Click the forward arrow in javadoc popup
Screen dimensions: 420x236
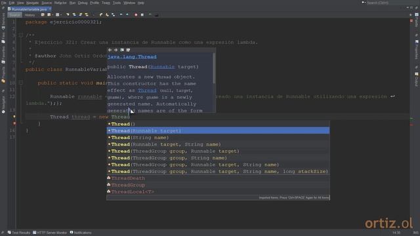tap(115, 50)
